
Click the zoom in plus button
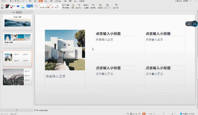coord(172,114)
